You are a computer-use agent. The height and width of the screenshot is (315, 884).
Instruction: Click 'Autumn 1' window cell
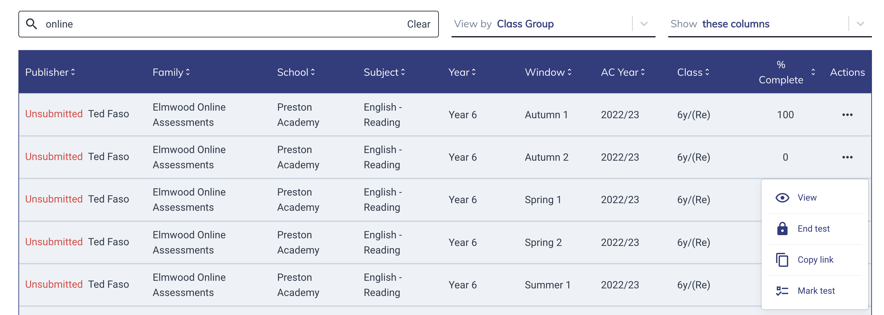pos(546,114)
